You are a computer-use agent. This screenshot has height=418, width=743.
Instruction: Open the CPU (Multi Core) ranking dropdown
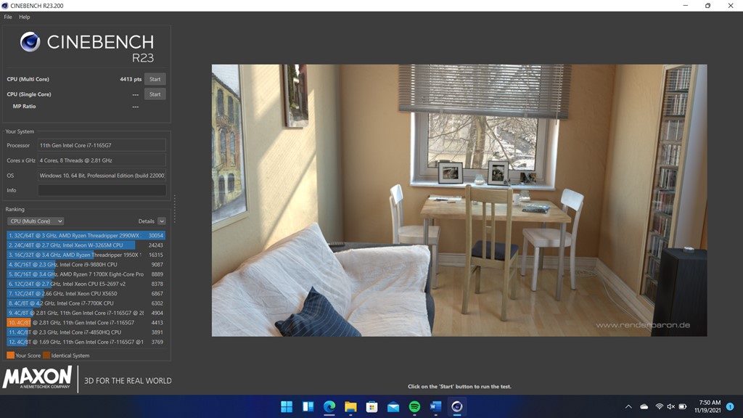[x=34, y=221]
